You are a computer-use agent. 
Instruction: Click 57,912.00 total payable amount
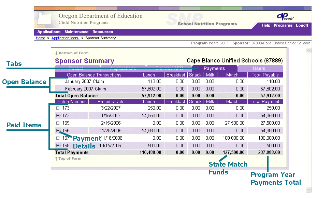tap(270, 96)
